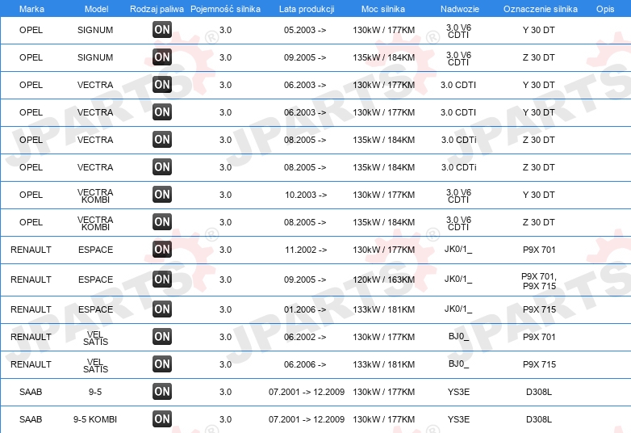This screenshot has width=631, height=433.
Task: Click the Moc silnika column header
Action: coord(383,9)
